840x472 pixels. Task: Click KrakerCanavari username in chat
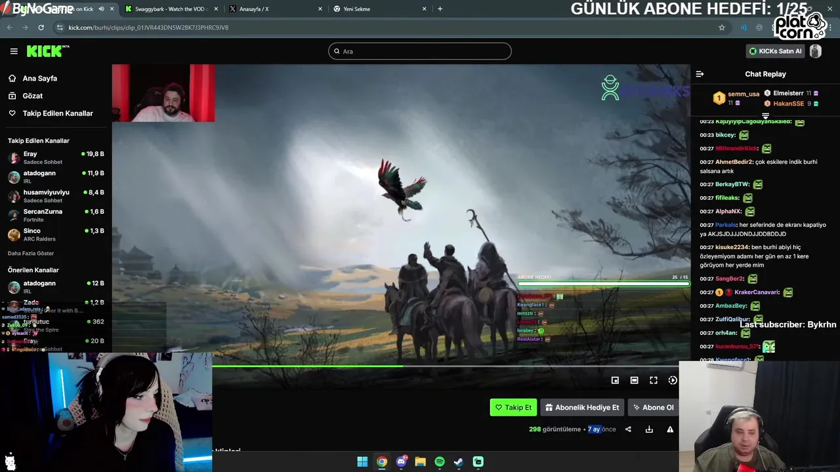tap(757, 292)
